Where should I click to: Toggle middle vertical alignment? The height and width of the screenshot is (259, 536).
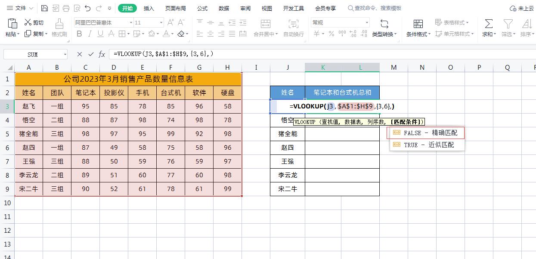tap(211, 22)
